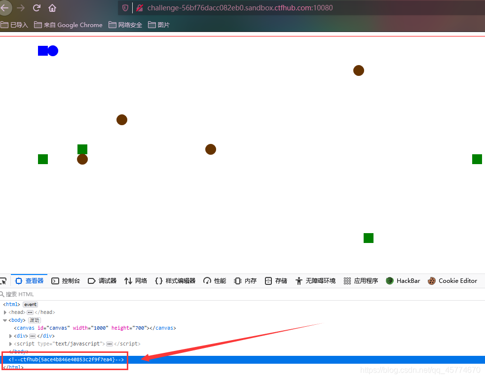Open the 无障碍环境 accessibility tab
Screen dimensions: 485x379
[x=315, y=281]
